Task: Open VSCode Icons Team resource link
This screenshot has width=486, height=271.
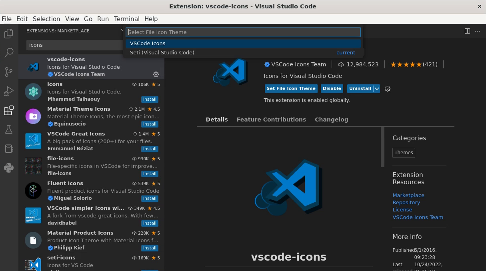Action: (x=418, y=217)
